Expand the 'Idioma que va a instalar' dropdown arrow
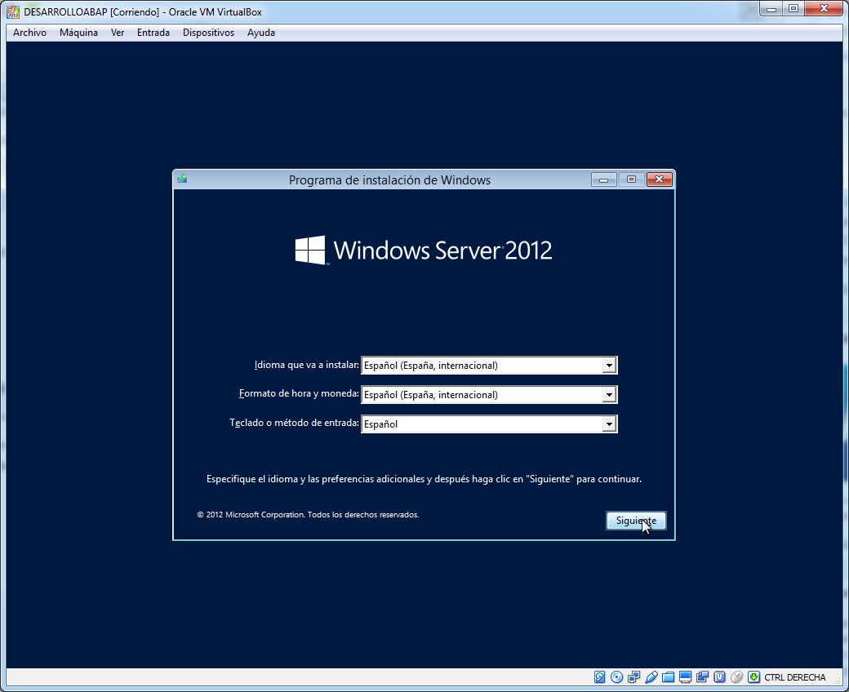 point(609,366)
